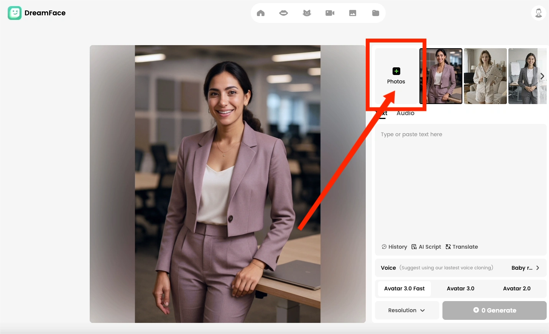The image size is (549, 334).
Task: Click the text input area
Action: click(460, 184)
